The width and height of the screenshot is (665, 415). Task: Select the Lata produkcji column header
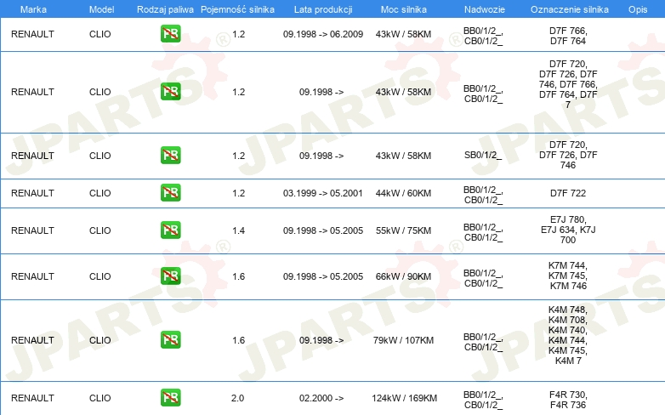323,9
